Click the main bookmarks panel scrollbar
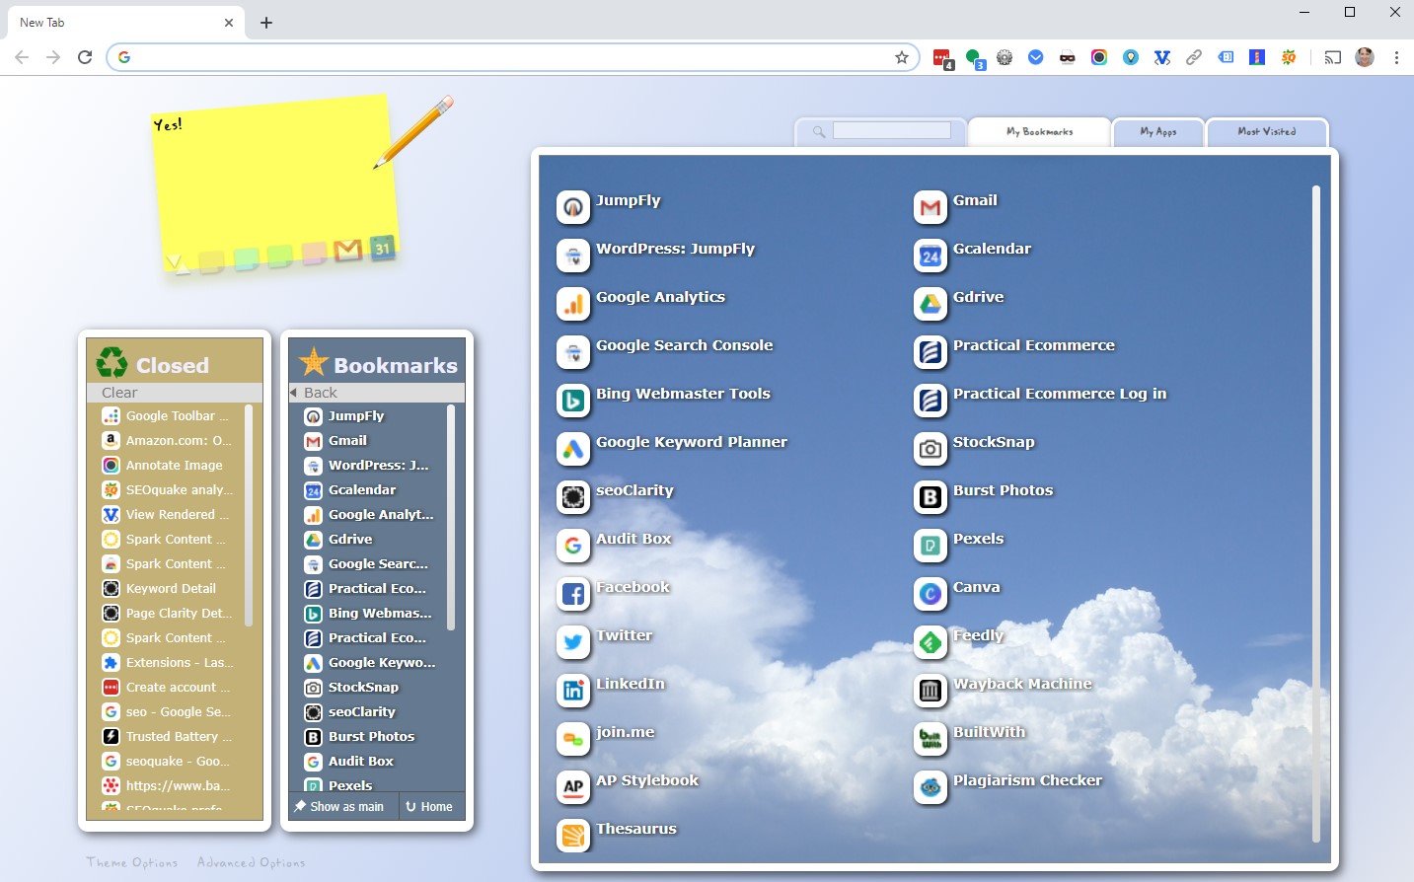 [1315, 513]
